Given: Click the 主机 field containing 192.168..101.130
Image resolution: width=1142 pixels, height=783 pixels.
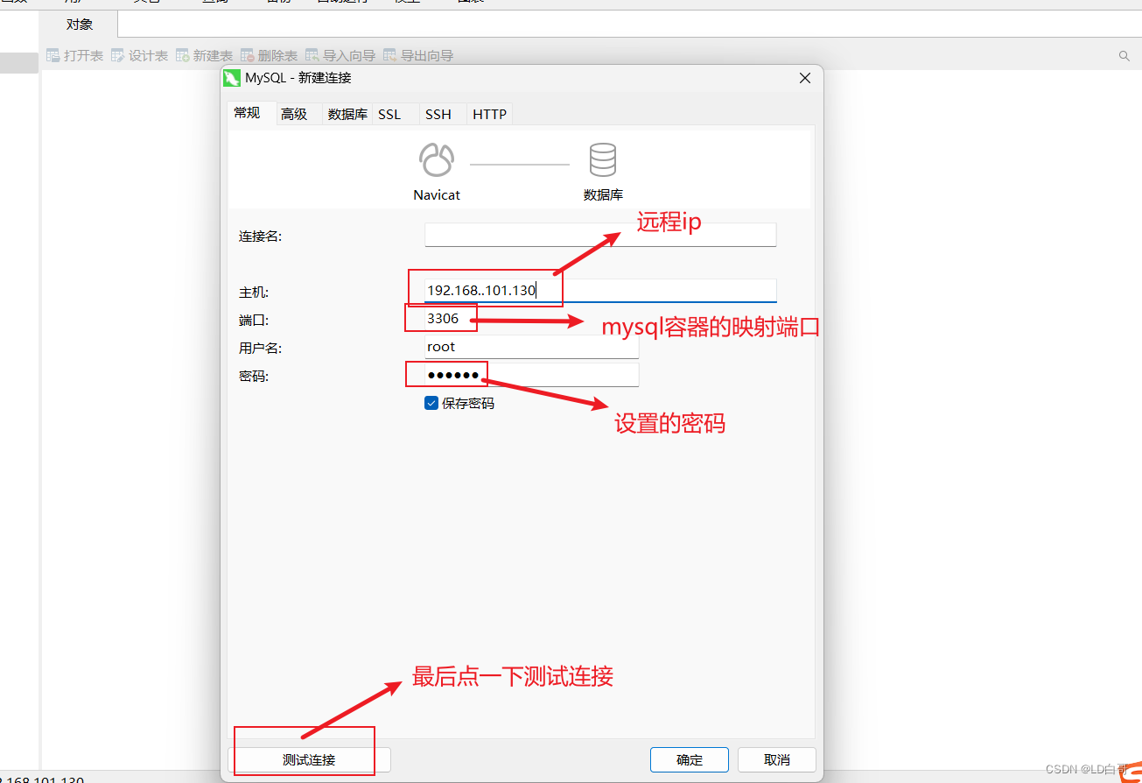Looking at the screenshot, I should (600, 290).
